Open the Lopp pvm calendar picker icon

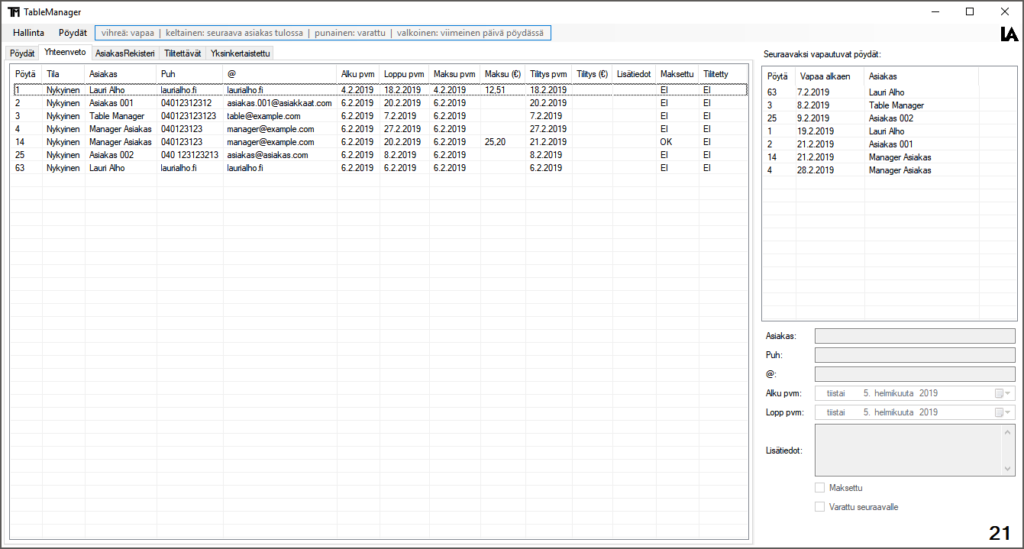pyautogui.click(x=1000, y=412)
